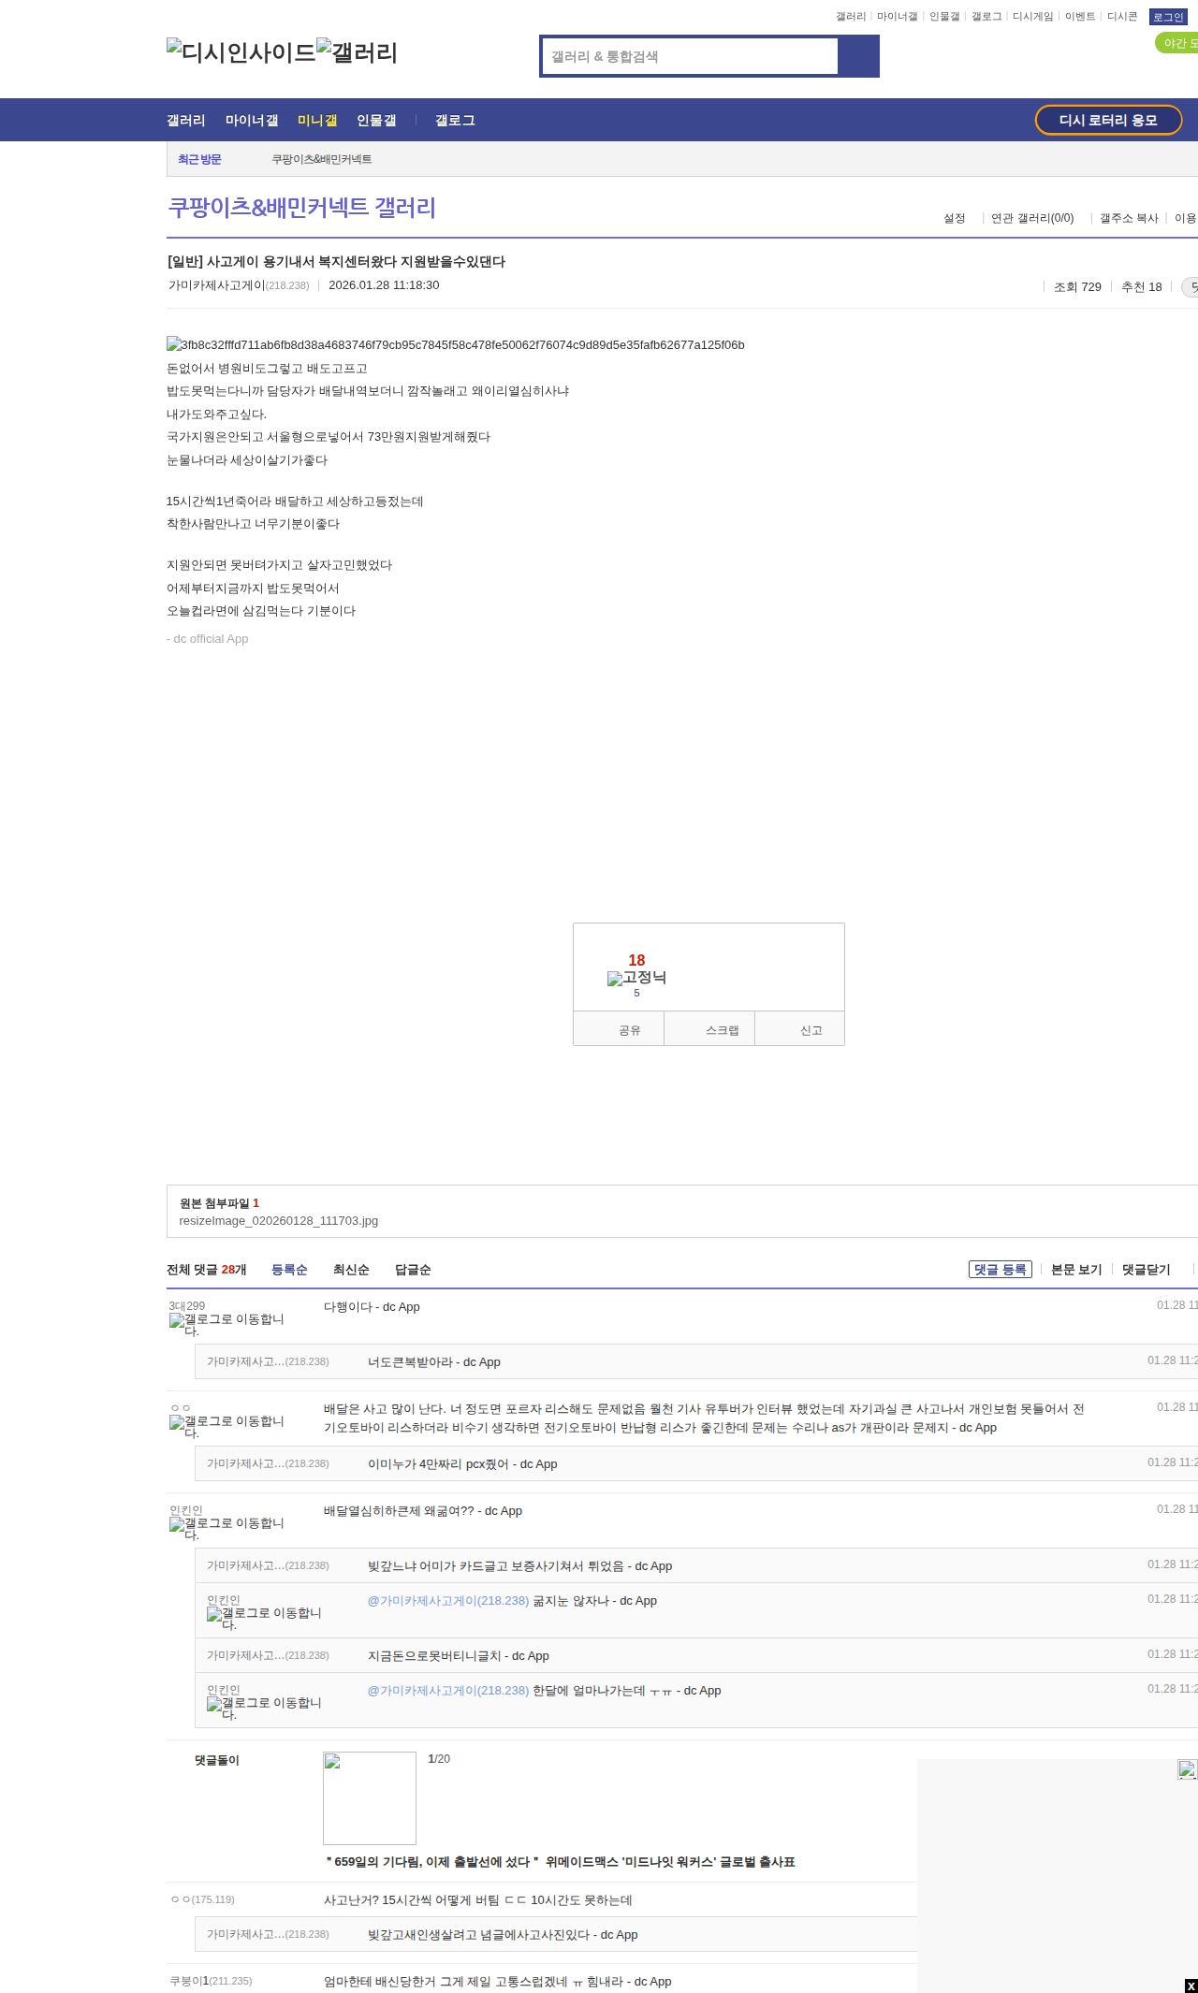Screen dimensions: 1198x1993
Task: Click the comment 사고난거? 15시간씩 어떻게 버팀
Action: tap(478, 1900)
